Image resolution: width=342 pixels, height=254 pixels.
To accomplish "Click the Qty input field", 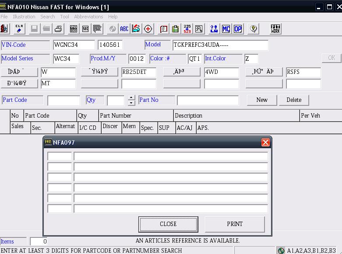I will (116, 101).
